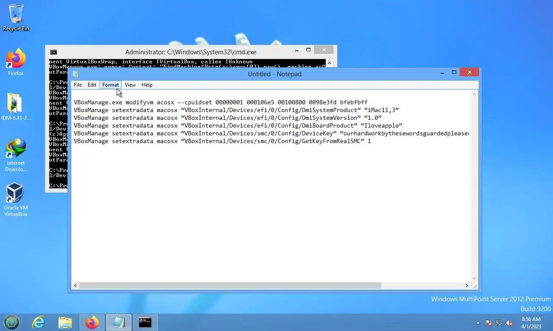The width and height of the screenshot is (553, 331).
Task: Open File Explorer from taskbar
Action: tap(65, 322)
